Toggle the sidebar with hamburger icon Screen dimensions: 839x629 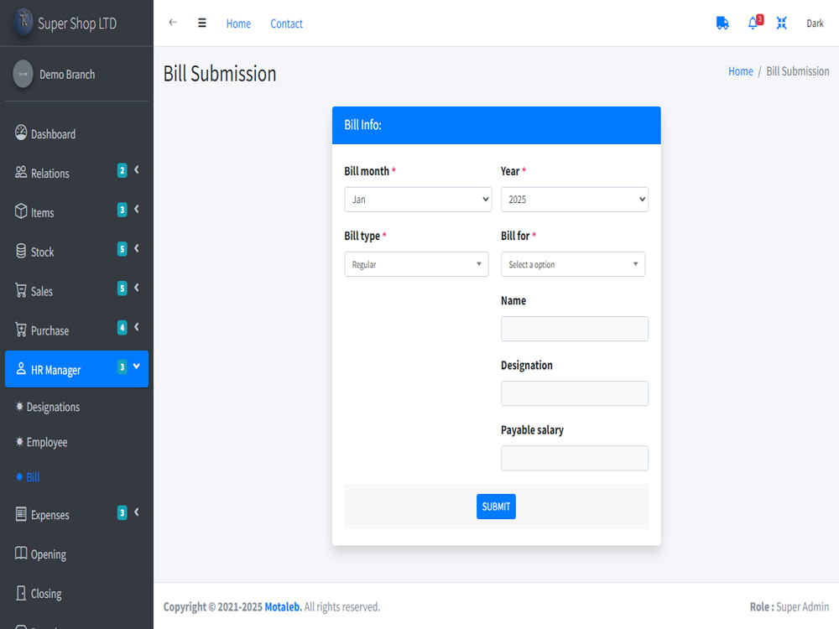[x=201, y=23]
